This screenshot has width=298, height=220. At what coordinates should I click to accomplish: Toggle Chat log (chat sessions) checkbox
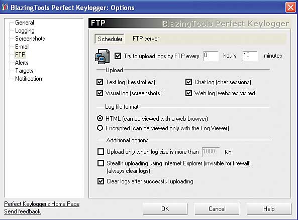tap(188, 82)
